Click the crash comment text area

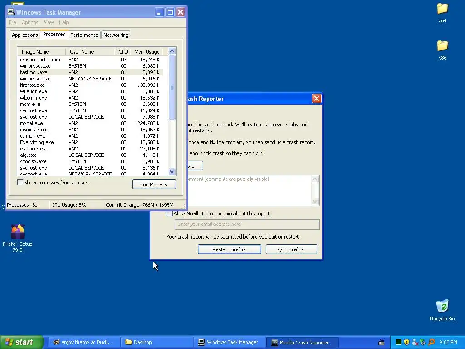click(x=249, y=190)
